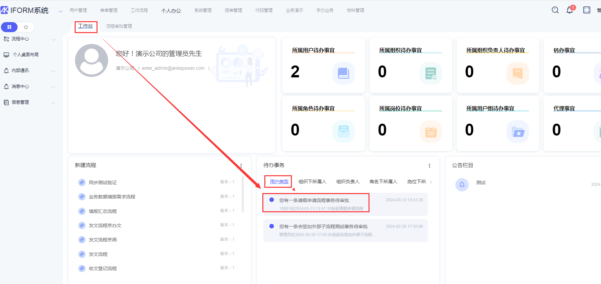Select the grid menu view toggle
The width and height of the screenshot is (601, 284).
(x=9, y=27)
